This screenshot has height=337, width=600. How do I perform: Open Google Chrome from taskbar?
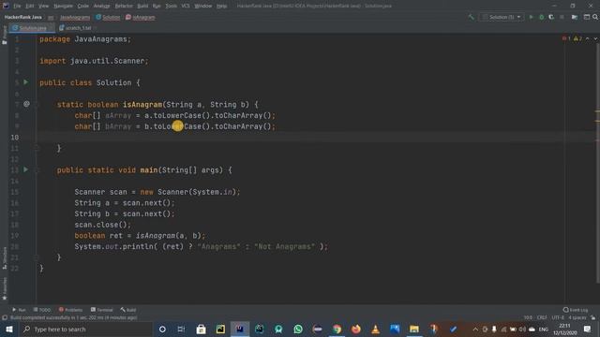point(337,329)
